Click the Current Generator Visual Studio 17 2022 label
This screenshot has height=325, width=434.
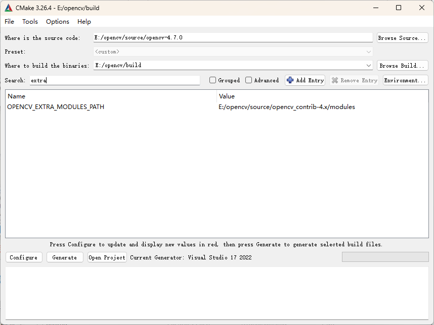pyautogui.click(x=191, y=257)
